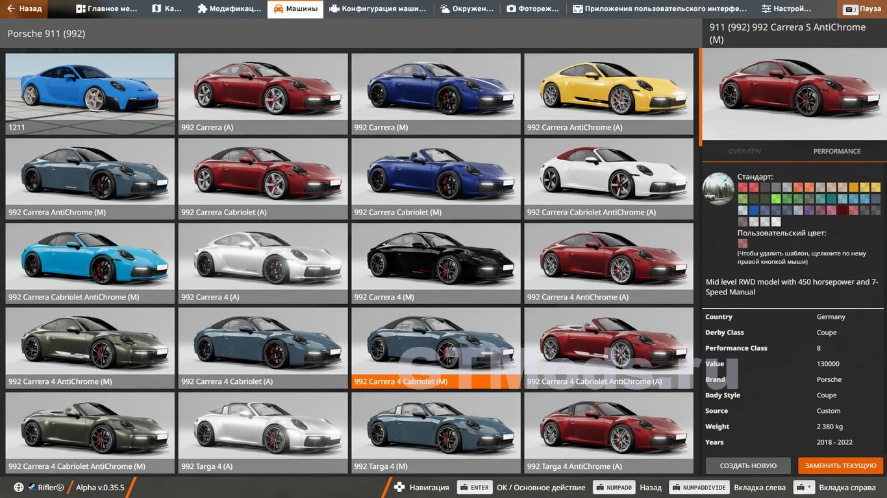Screen dimensions: 887x498
Task: Pick the bright lime green paint swatch
Action: [776, 198]
